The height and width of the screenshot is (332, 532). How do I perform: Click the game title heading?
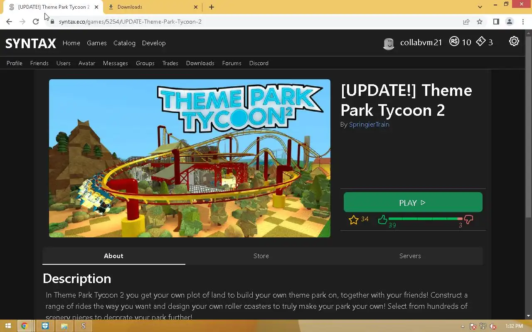406,100
